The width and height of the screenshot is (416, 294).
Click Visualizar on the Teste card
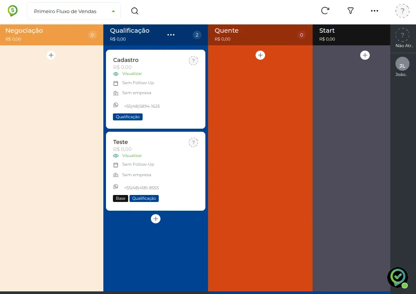point(132,155)
